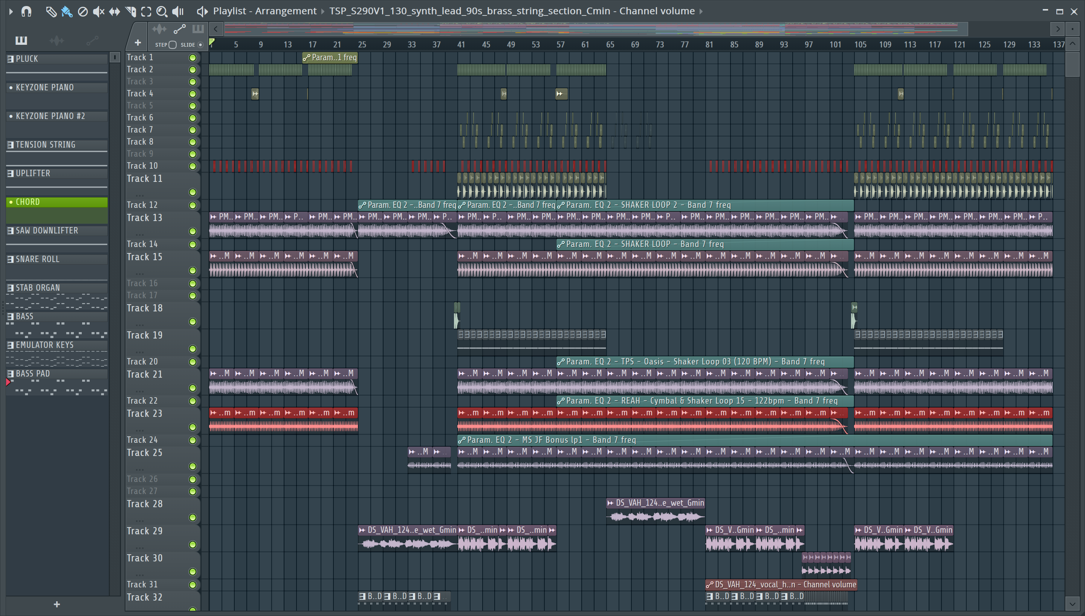Click the plus button above Track 1

138,42
